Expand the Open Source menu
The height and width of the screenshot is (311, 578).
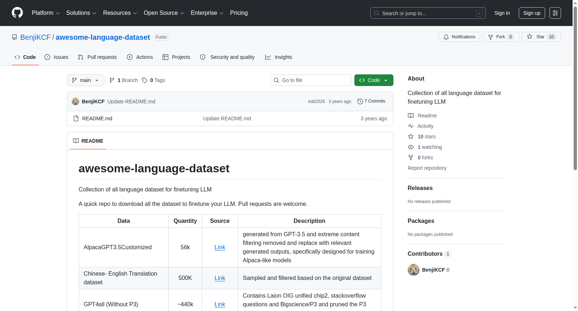[164, 13]
